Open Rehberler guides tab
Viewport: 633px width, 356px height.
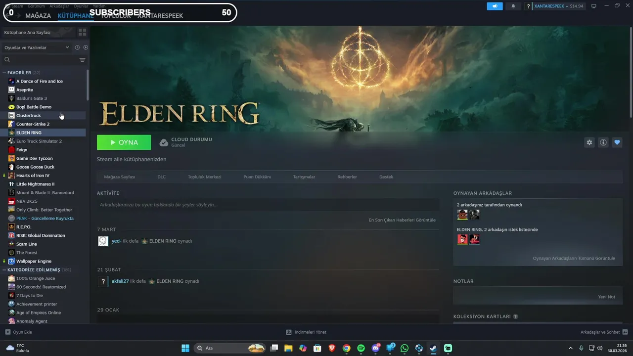point(347,177)
